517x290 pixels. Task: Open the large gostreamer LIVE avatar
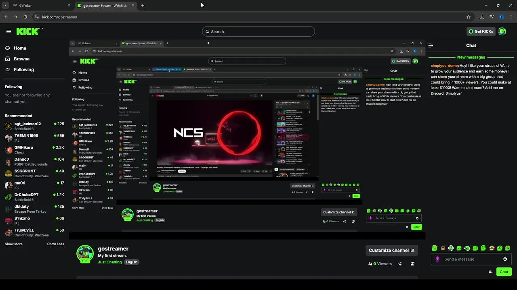[85, 254]
